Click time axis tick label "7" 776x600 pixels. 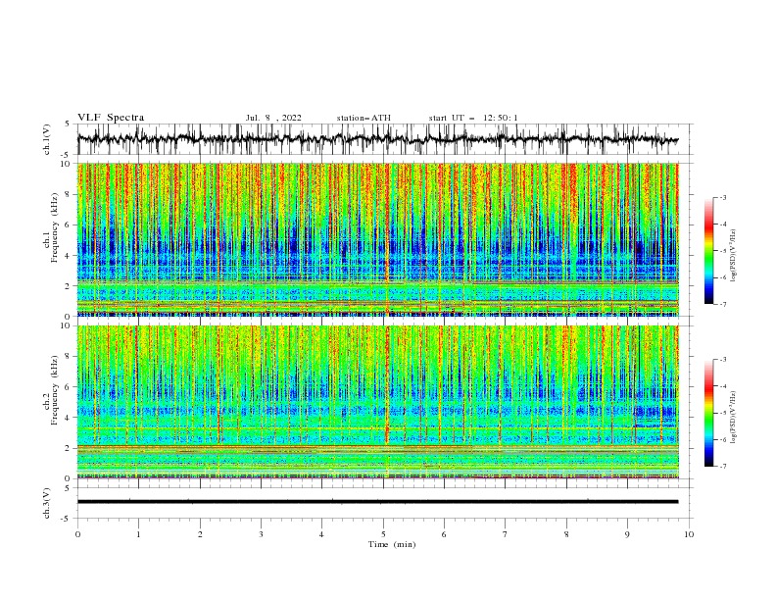tap(506, 534)
